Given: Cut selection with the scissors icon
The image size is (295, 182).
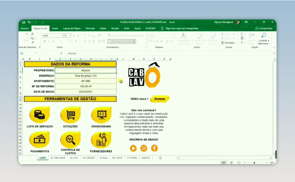Looking at the screenshot, I should tap(32, 34).
